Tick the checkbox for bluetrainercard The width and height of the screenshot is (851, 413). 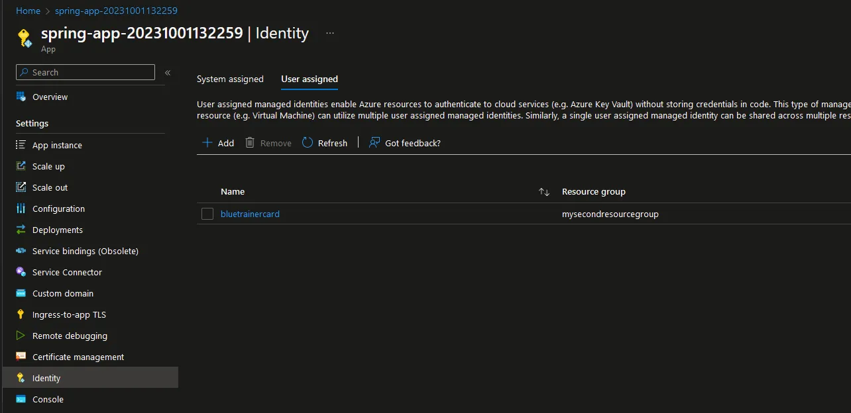pos(207,214)
